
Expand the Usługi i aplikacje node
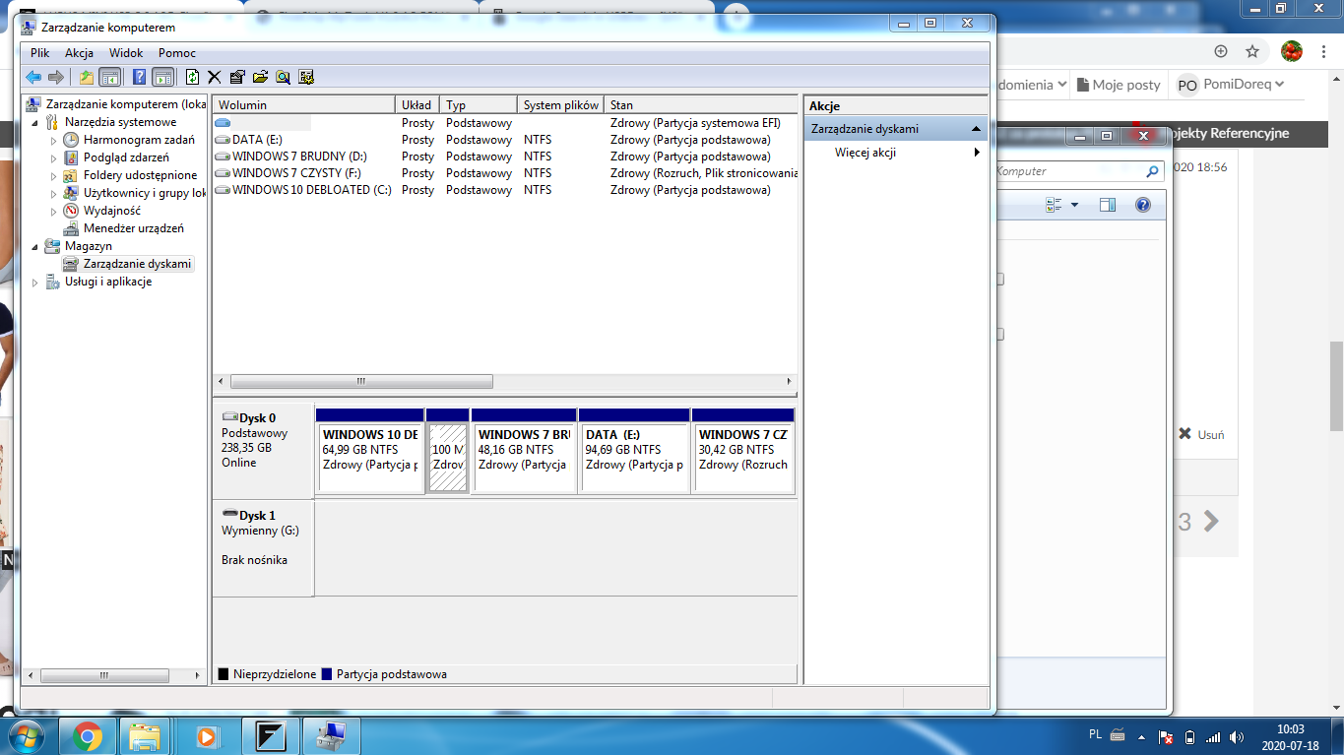pyautogui.click(x=36, y=282)
